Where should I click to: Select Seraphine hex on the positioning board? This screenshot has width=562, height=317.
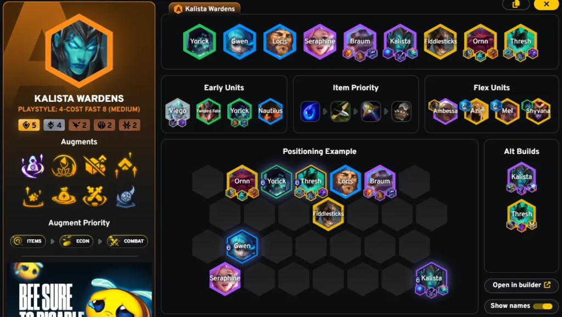pos(224,279)
